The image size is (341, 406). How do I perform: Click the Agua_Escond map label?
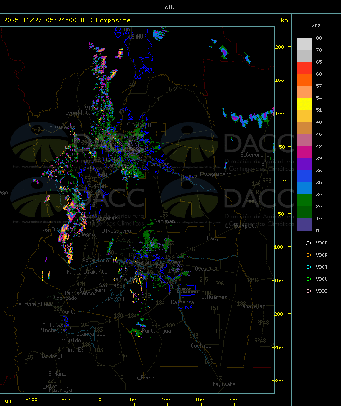click(x=142, y=378)
